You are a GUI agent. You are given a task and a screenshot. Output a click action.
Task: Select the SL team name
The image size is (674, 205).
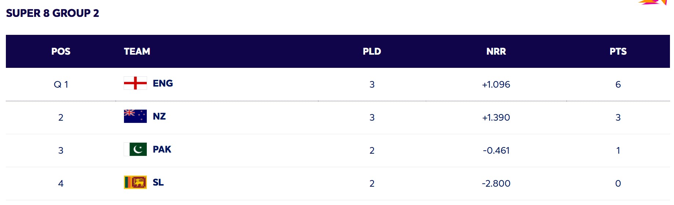tap(158, 182)
